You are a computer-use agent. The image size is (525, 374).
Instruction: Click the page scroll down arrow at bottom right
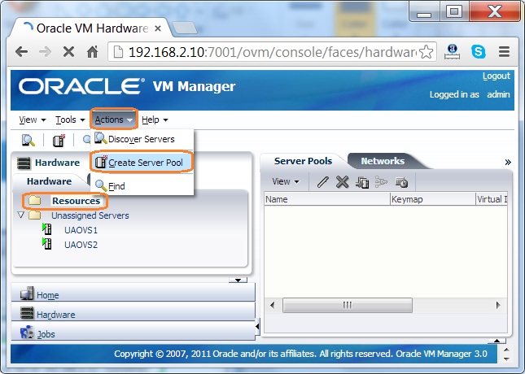click(506, 359)
